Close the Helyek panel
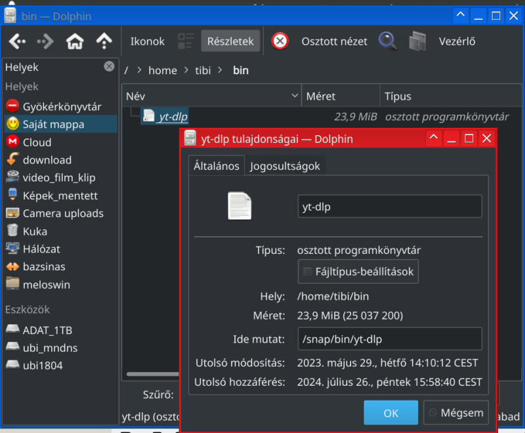 pyautogui.click(x=109, y=66)
